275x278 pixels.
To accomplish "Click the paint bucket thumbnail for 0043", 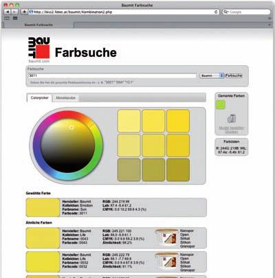I will (x=166, y=238).
